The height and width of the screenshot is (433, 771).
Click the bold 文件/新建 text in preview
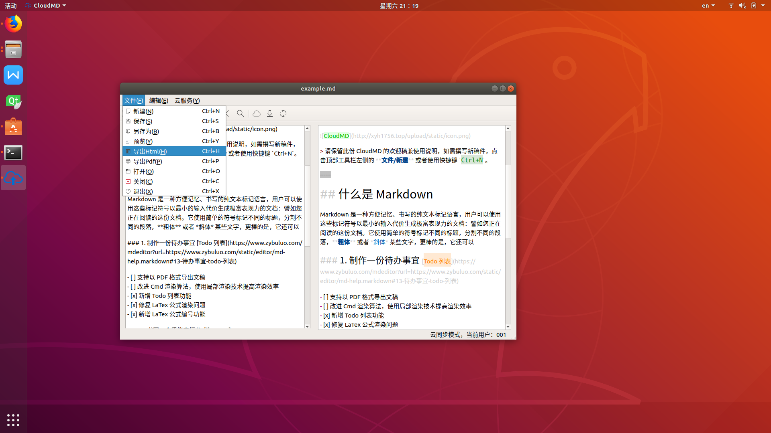point(395,160)
